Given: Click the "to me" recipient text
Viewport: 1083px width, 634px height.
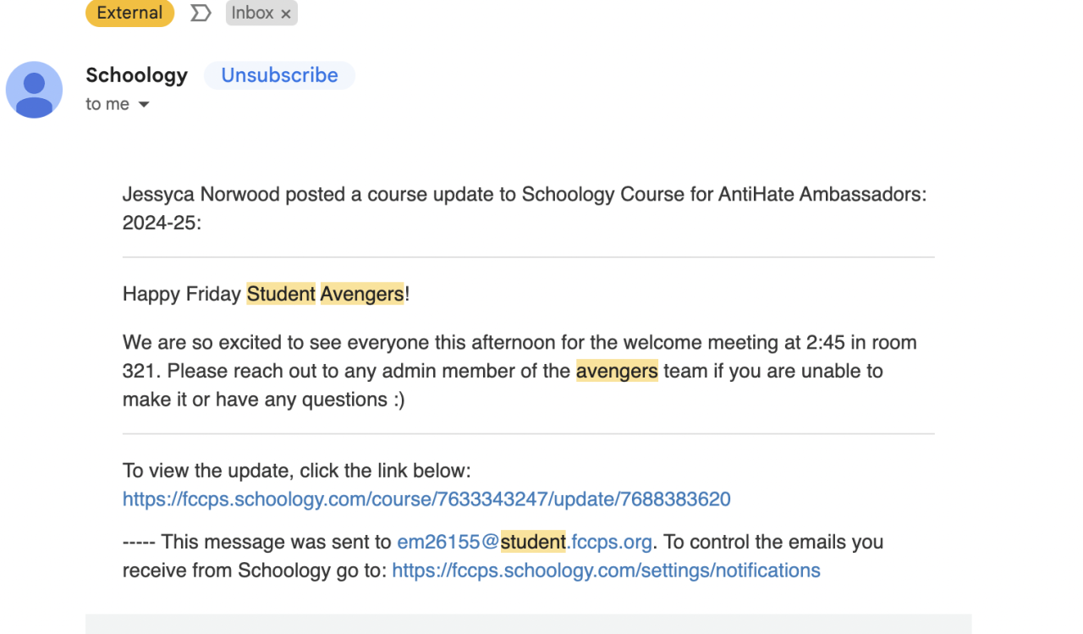Looking at the screenshot, I should pos(107,104).
